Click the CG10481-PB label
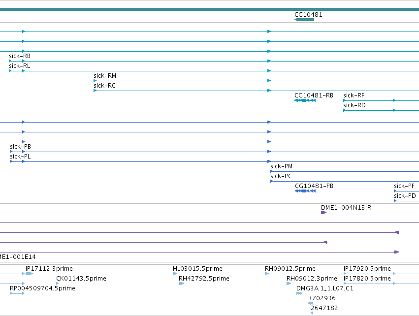The image size is (419, 316). tap(314, 186)
